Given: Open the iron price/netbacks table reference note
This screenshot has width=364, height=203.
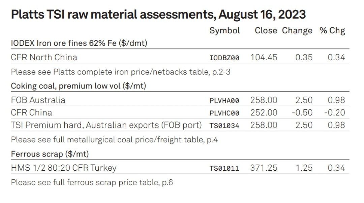Looking at the screenshot, I should click(x=120, y=72).
